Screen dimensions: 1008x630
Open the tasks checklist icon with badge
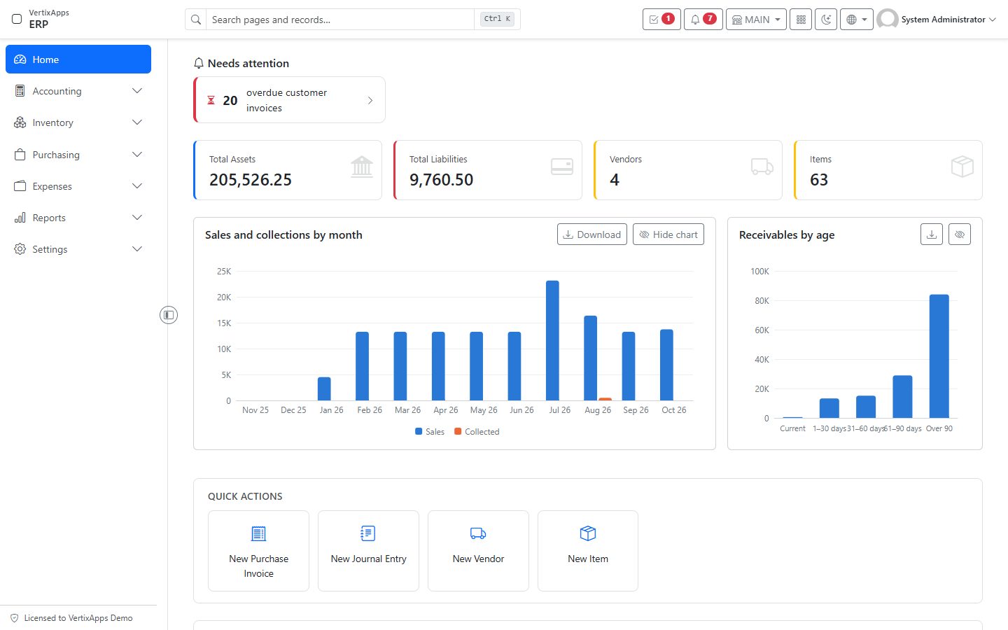(x=661, y=20)
